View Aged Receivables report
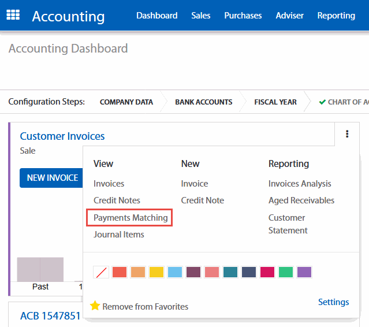This screenshot has width=369, height=327. click(x=301, y=200)
